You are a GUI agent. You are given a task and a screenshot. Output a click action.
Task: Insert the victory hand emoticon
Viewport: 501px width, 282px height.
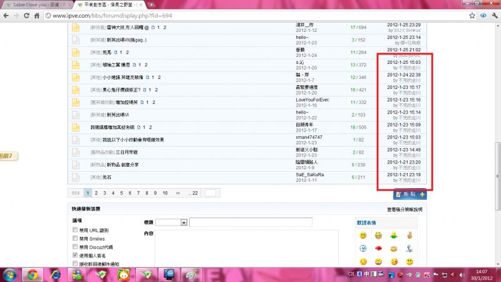click(x=410, y=236)
